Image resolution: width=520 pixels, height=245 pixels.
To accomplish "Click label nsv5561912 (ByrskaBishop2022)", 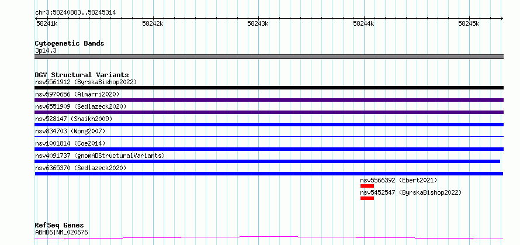I will pyautogui.click(x=86, y=82).
